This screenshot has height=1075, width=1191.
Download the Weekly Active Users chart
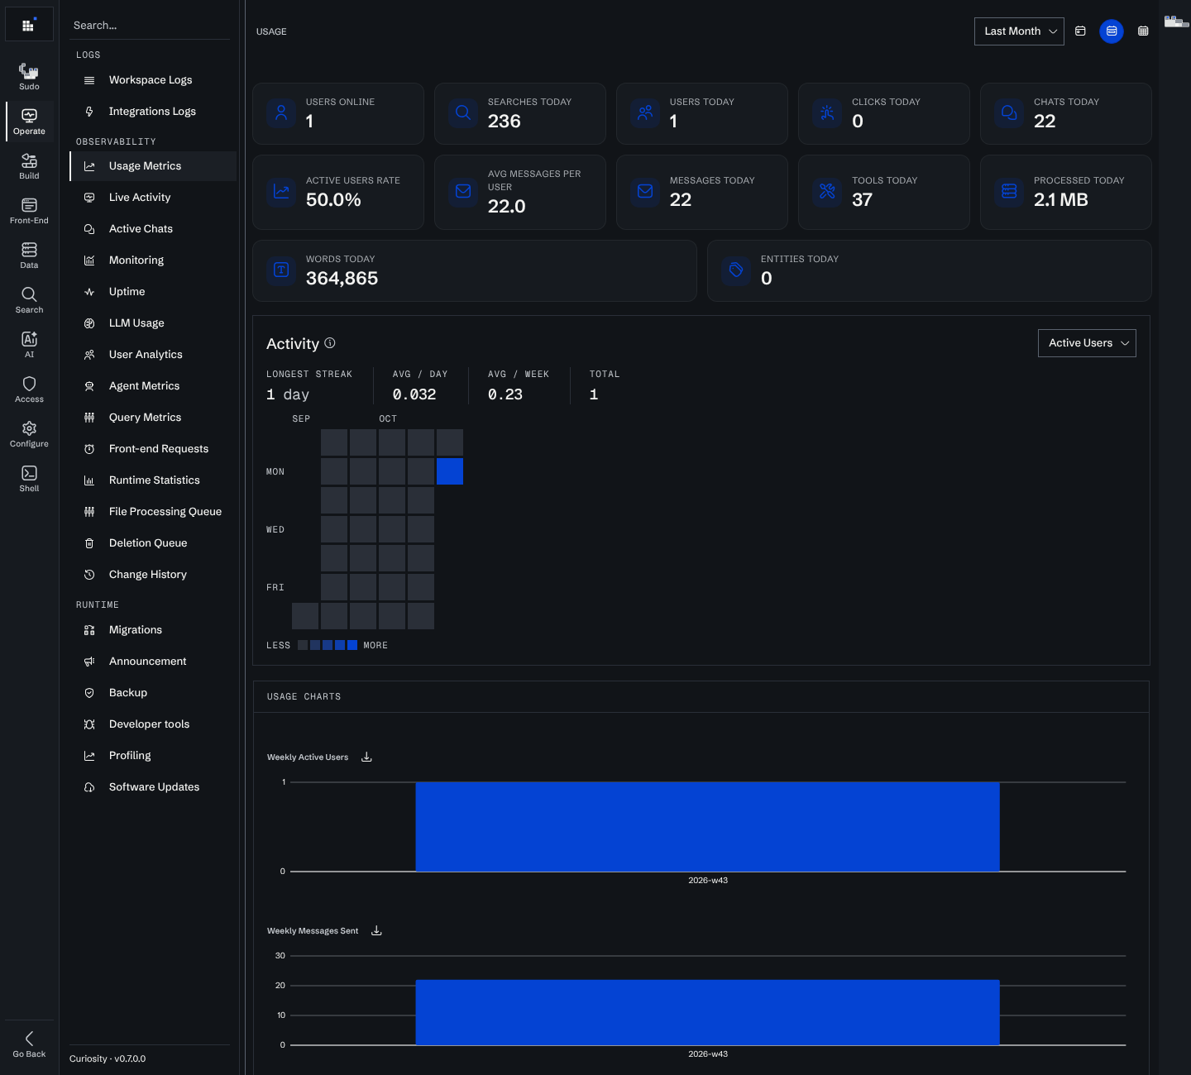coord(366,757)
